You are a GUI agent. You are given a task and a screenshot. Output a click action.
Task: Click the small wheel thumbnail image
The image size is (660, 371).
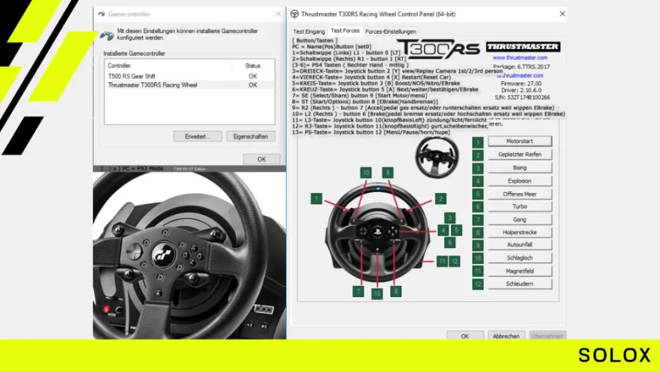click(436, 156)
